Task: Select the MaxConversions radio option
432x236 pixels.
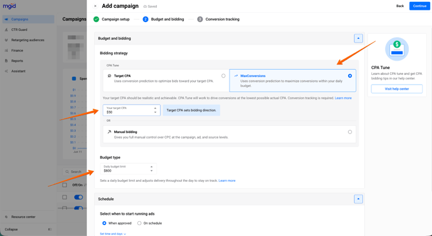Action: [x=350, y=75]
